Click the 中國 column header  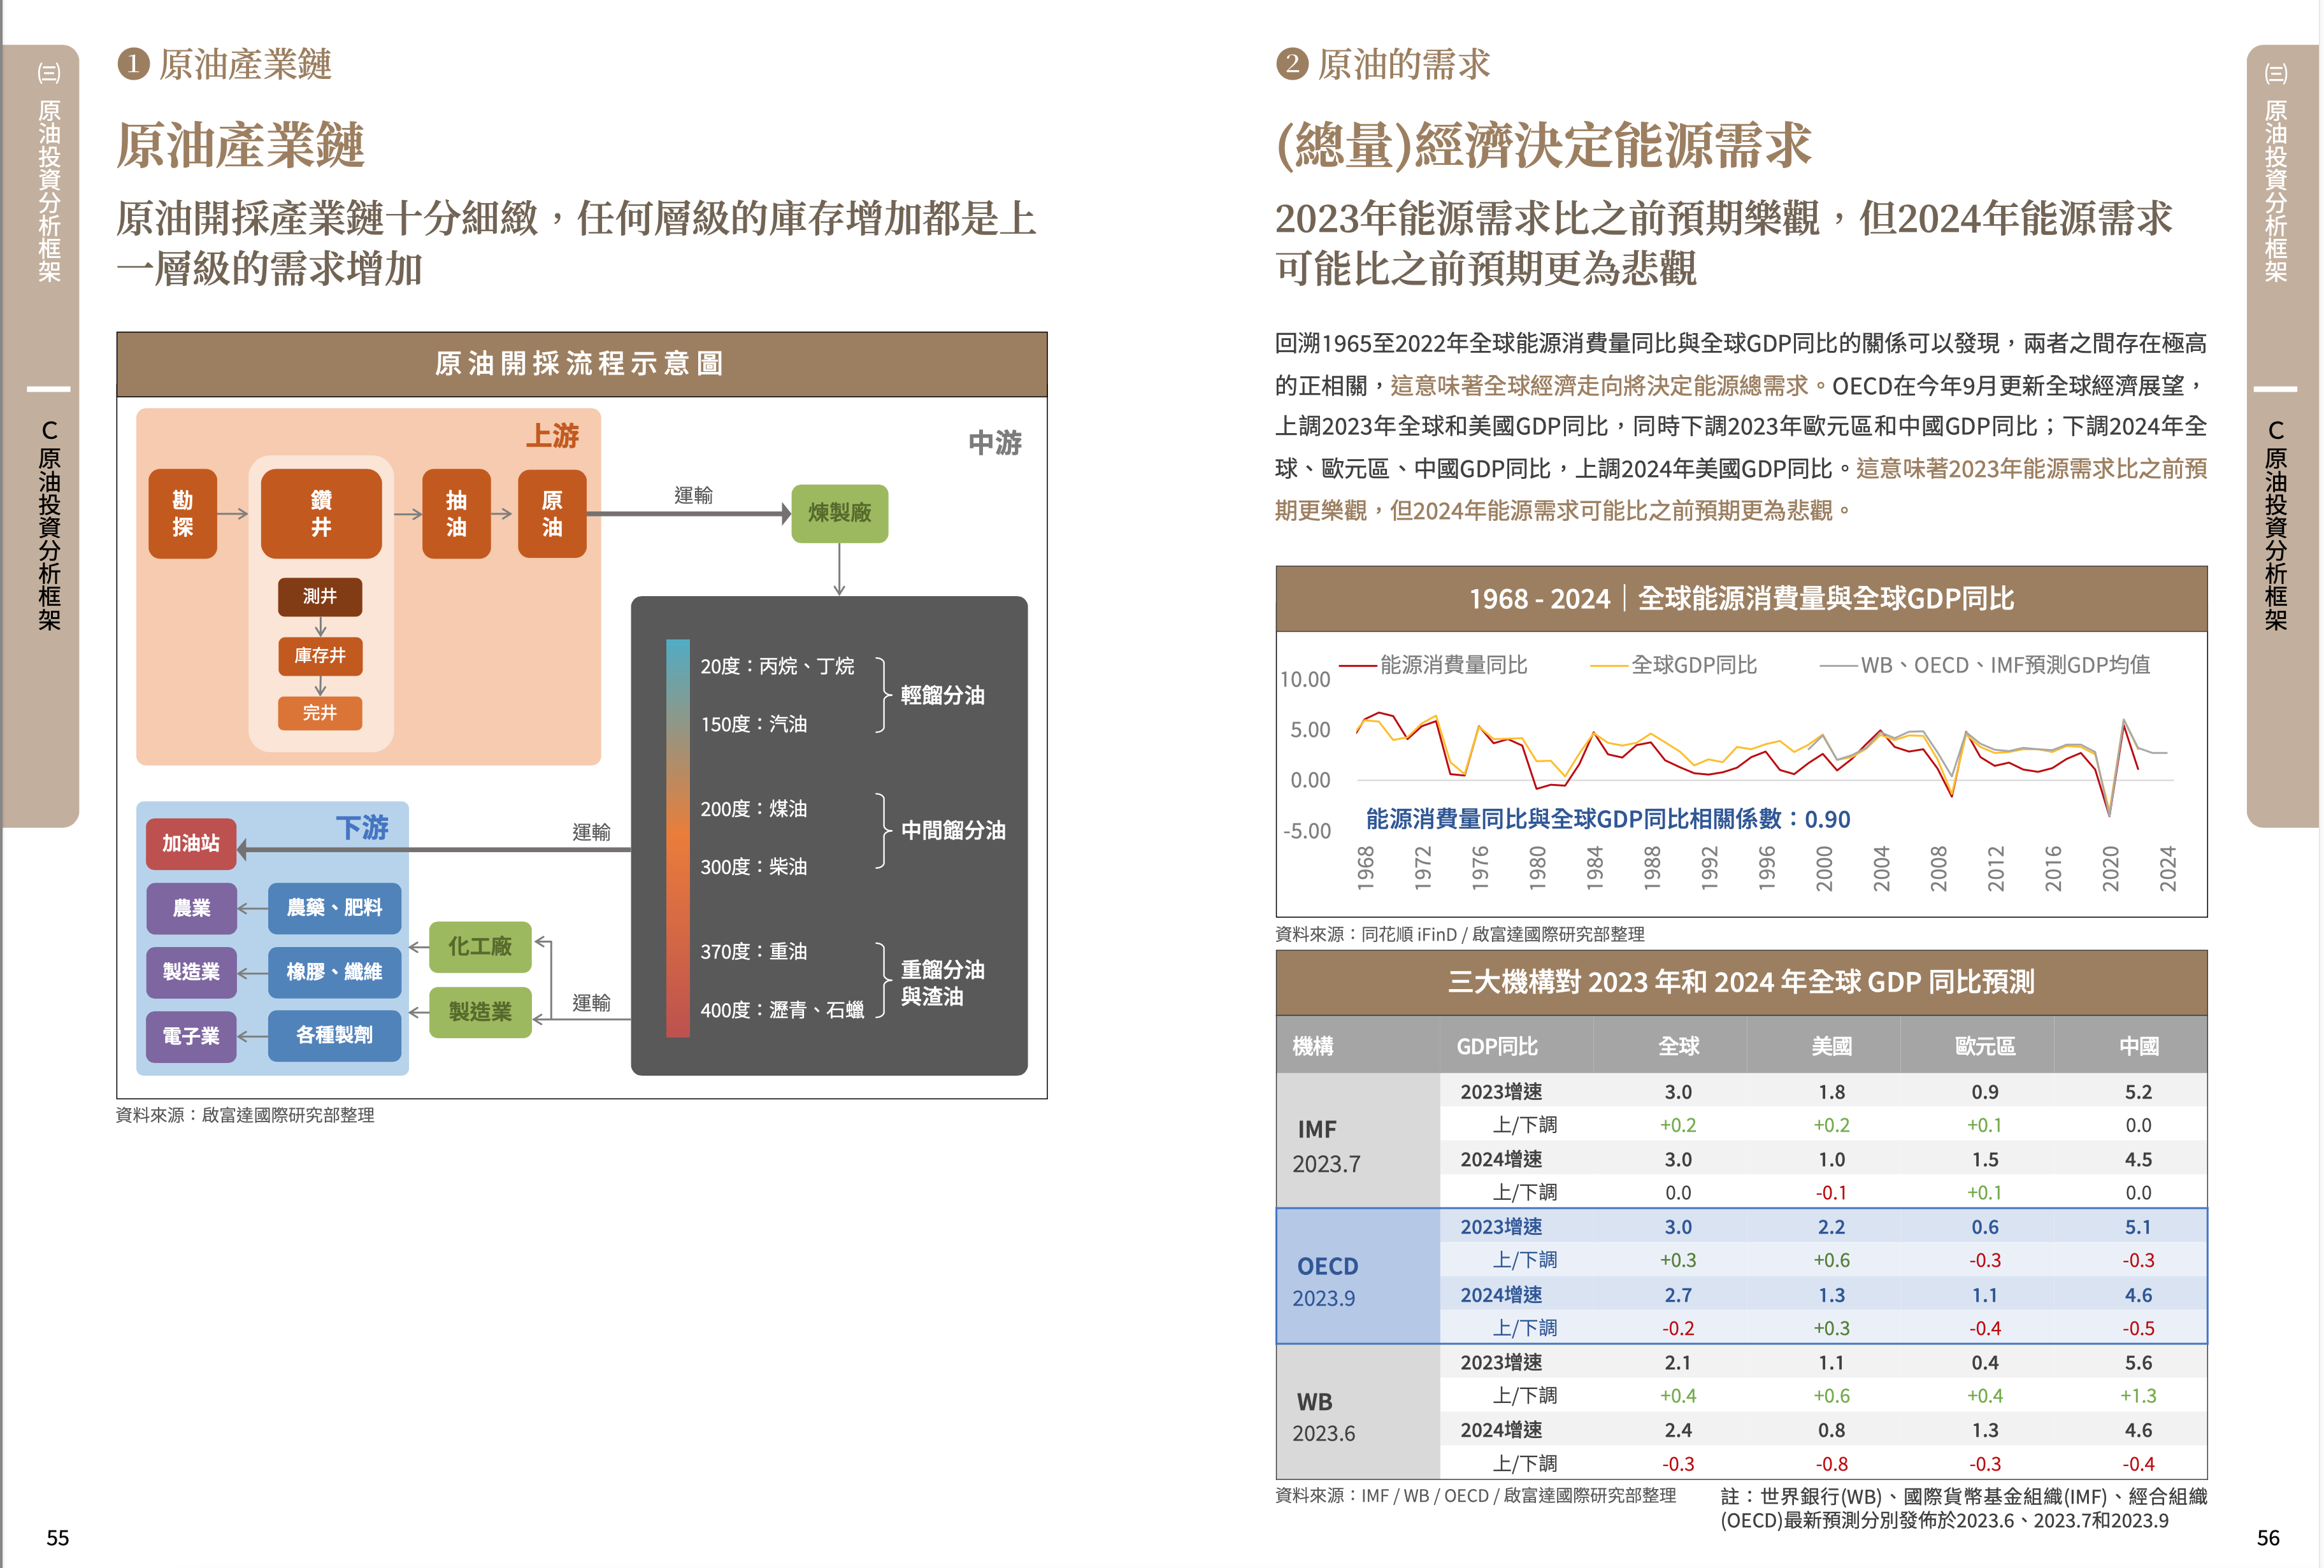click(x=2138, y=1046)
